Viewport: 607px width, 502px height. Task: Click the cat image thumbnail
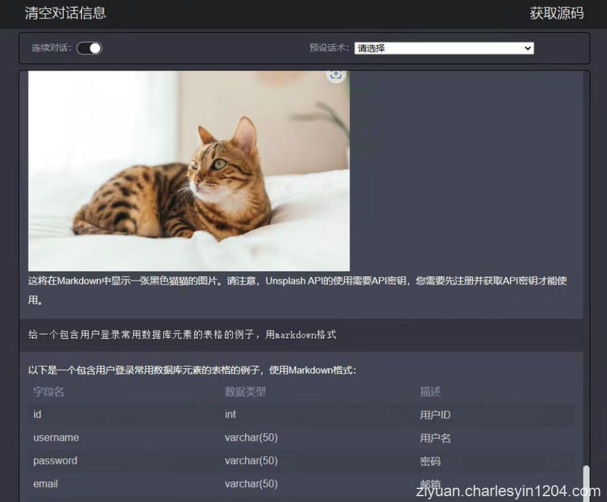[x=187, y=171]
